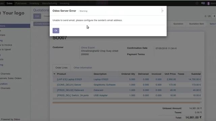Click the clock activity icon in top bar

(197, 3)
